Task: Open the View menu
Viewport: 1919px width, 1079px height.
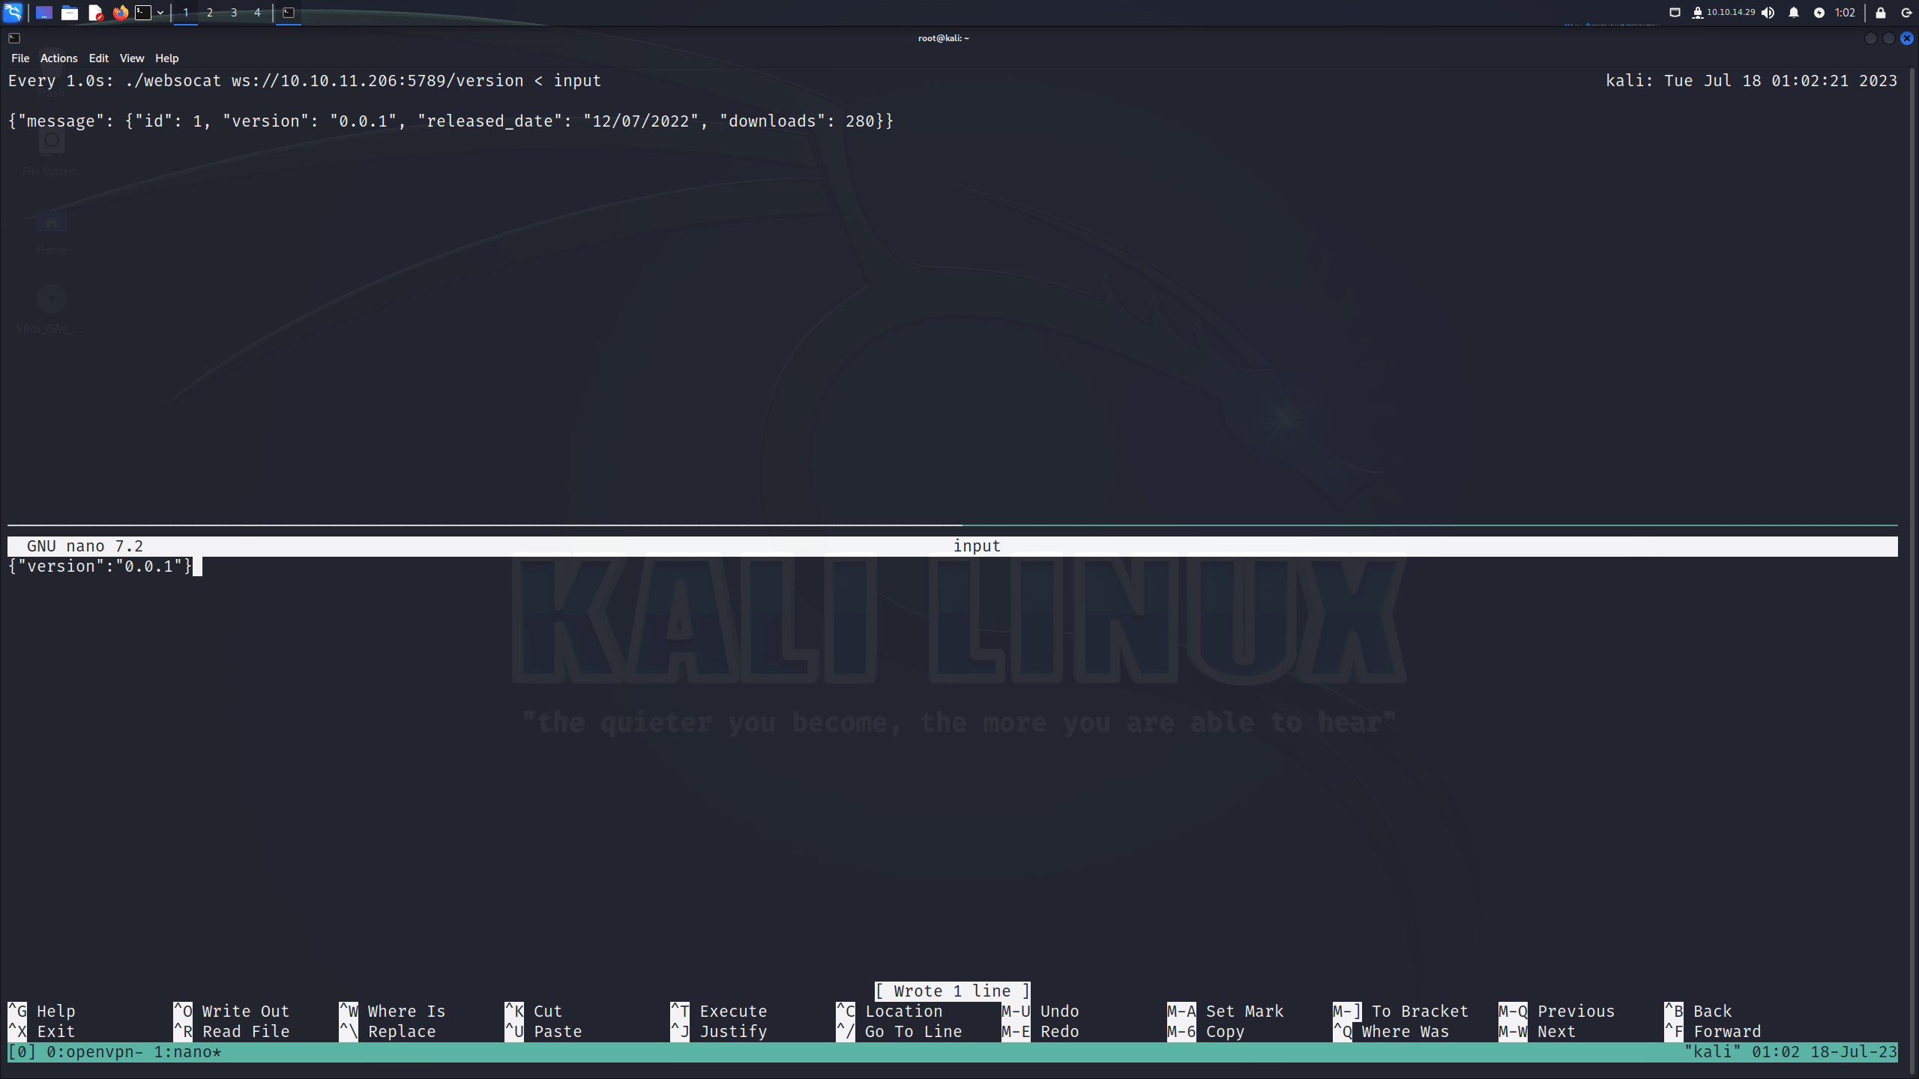Action: [132, 58]
